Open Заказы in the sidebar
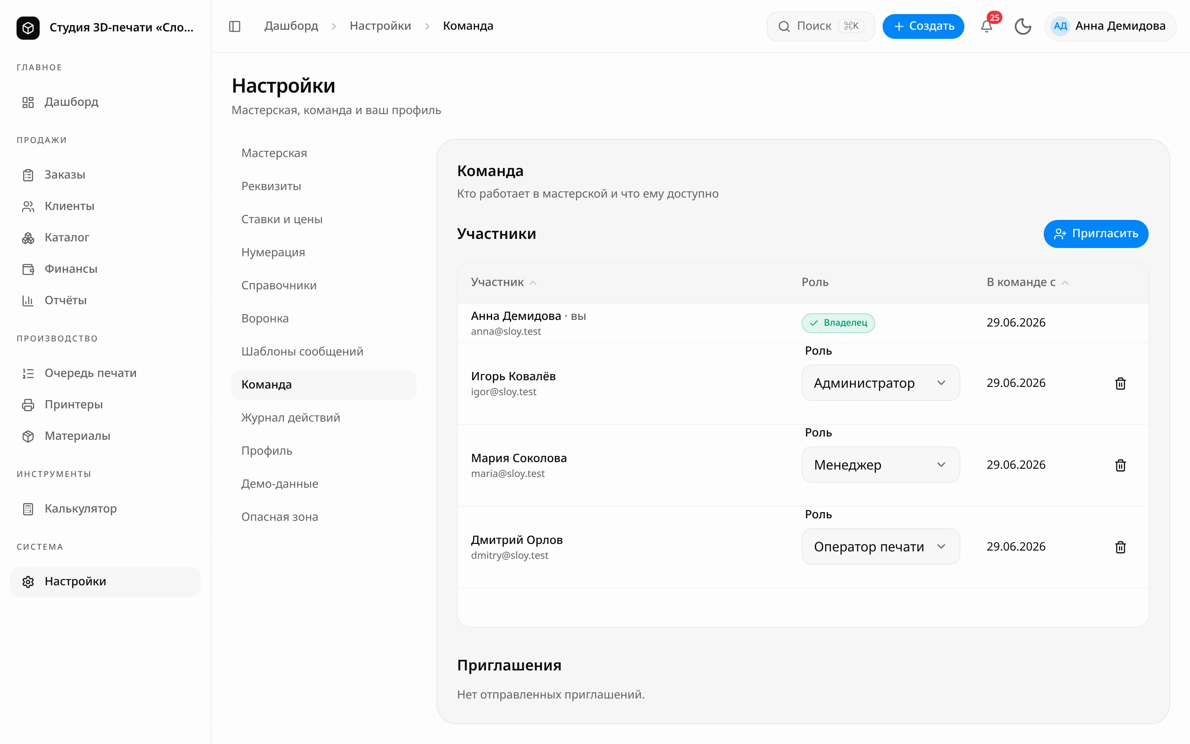Image resolution: width=1190 pixels, height=744 pixels. tap(105, 175)
